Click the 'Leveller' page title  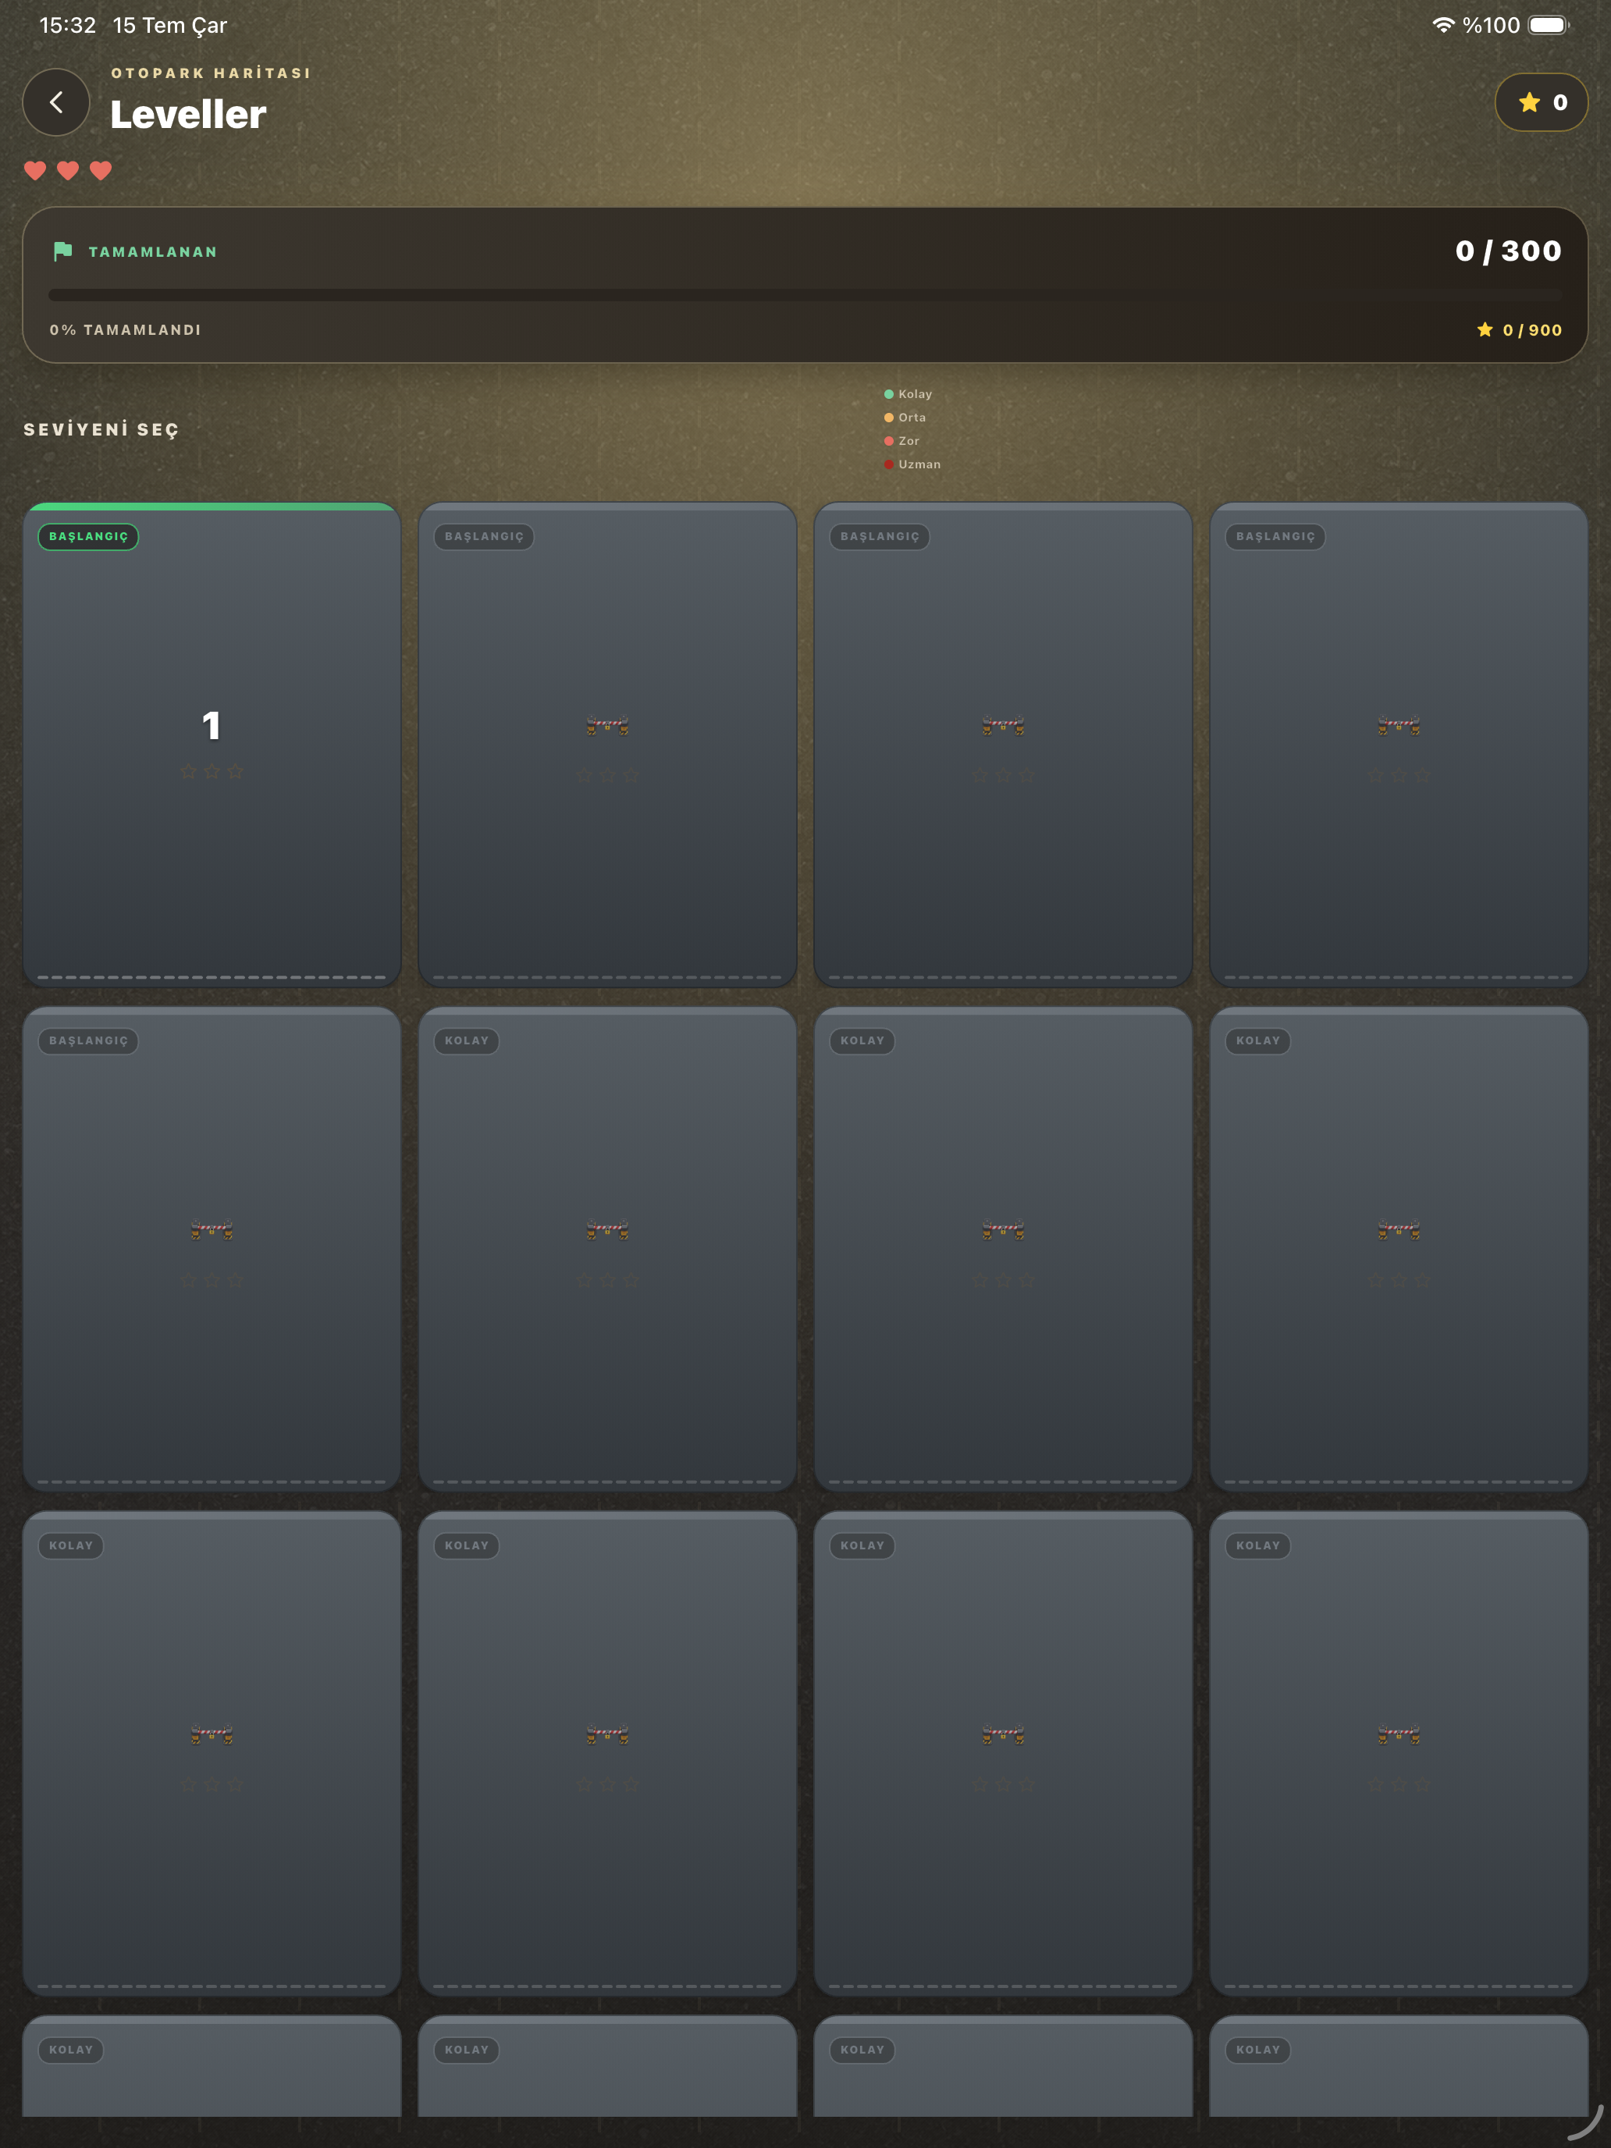[x=188, y=115]
